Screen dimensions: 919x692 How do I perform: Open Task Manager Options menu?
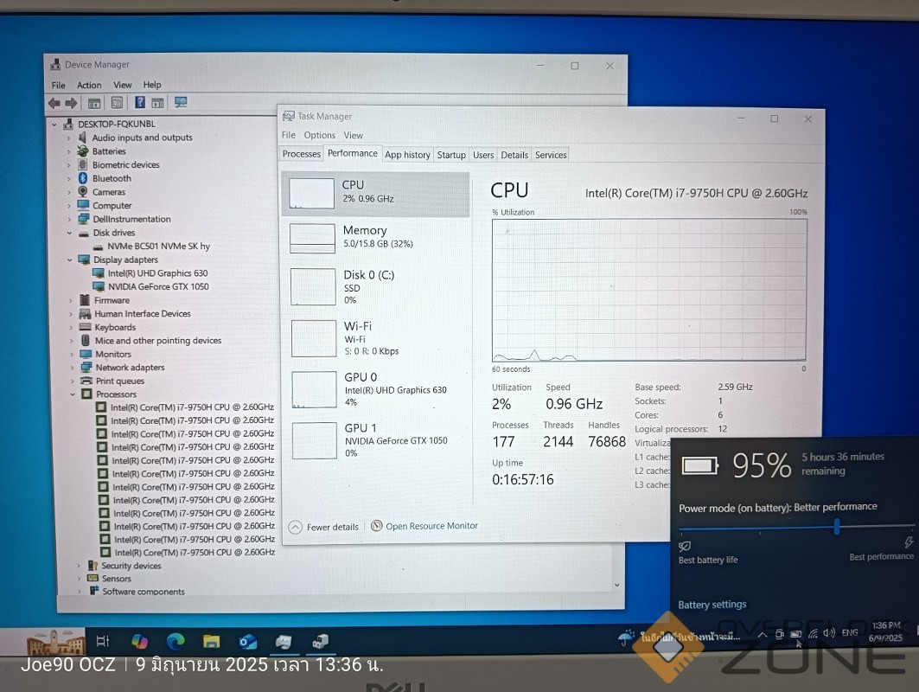click(319, 135)
